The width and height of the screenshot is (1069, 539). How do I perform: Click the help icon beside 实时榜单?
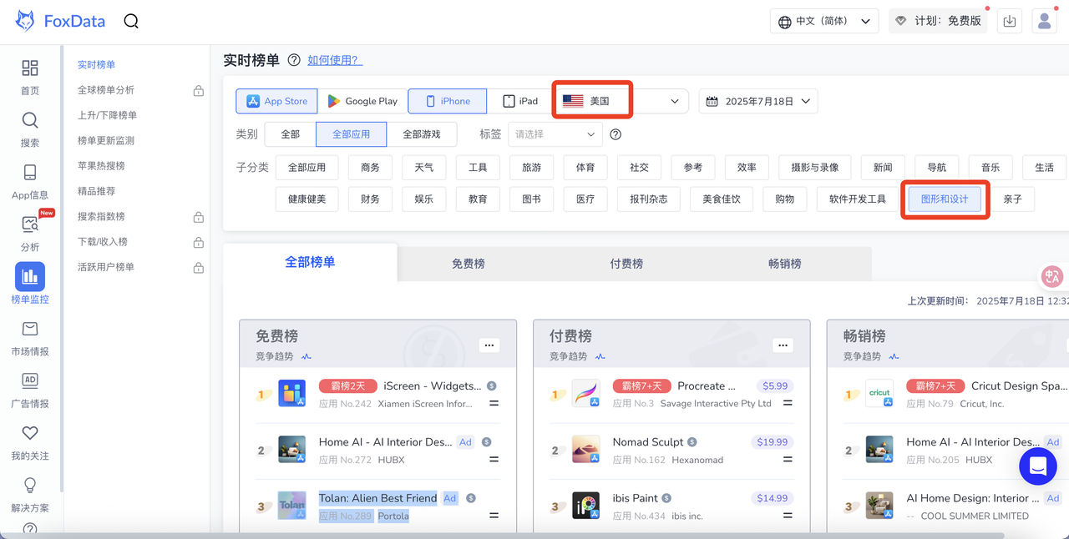(x=294, y=60)
